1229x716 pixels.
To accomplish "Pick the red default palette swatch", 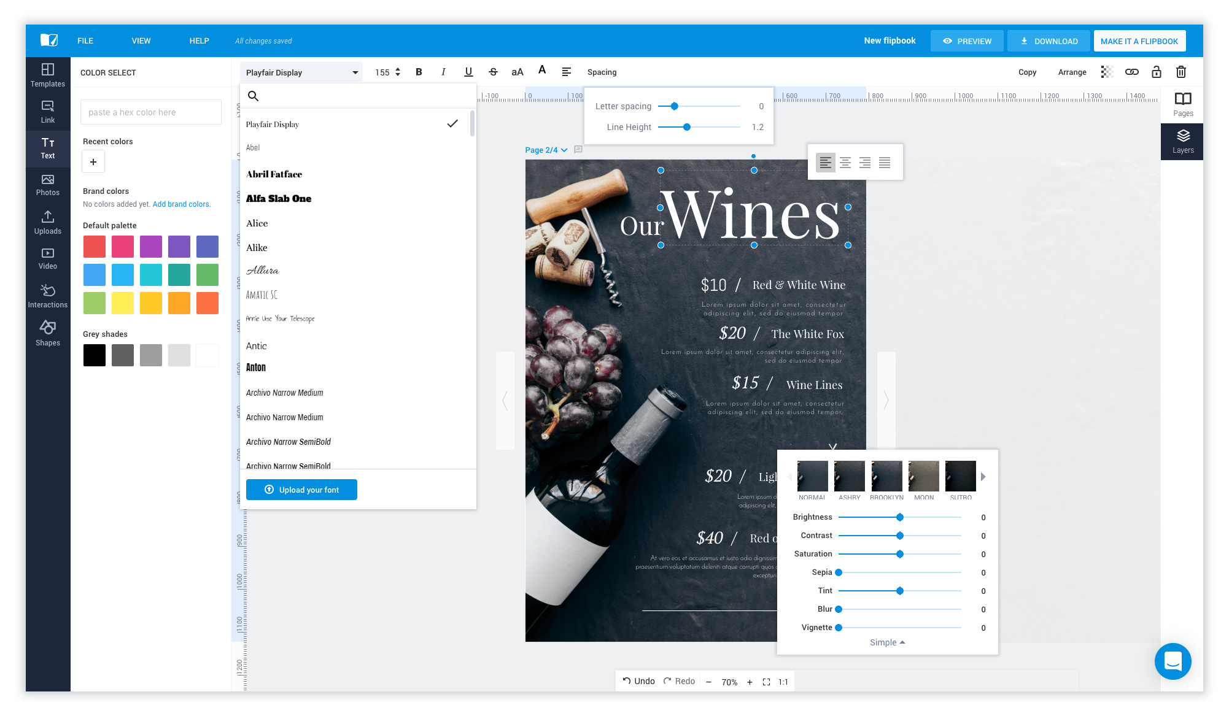I will [95, 247].
